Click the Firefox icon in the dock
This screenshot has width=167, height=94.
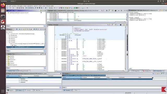[3, 5]
